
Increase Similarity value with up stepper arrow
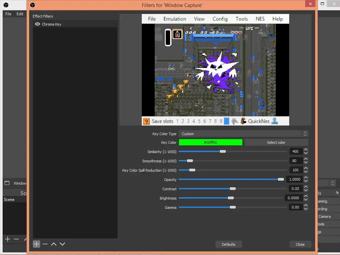point(306,150)
